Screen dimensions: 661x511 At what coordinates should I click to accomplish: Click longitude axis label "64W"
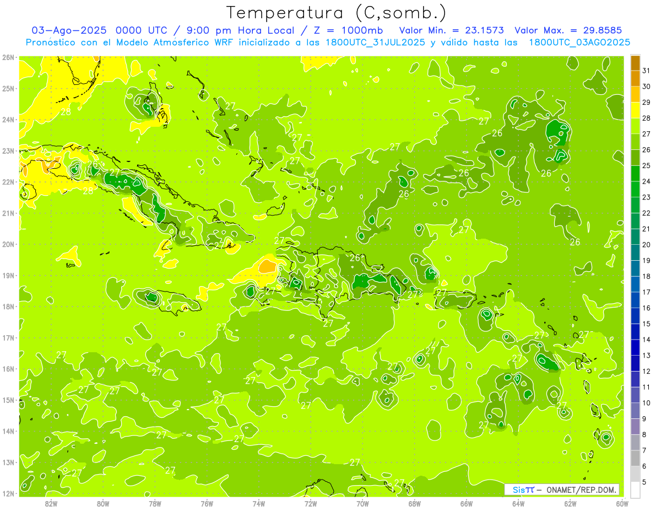point(518,503)
